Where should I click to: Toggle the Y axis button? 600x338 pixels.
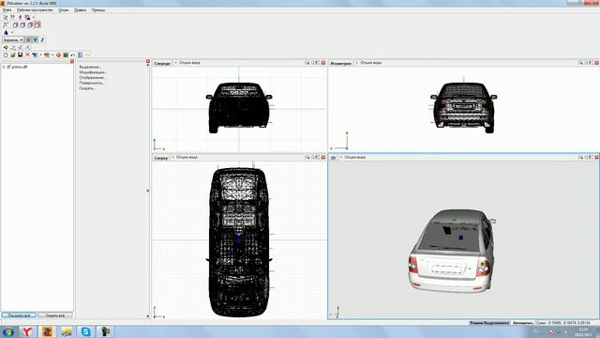point(36,39)
